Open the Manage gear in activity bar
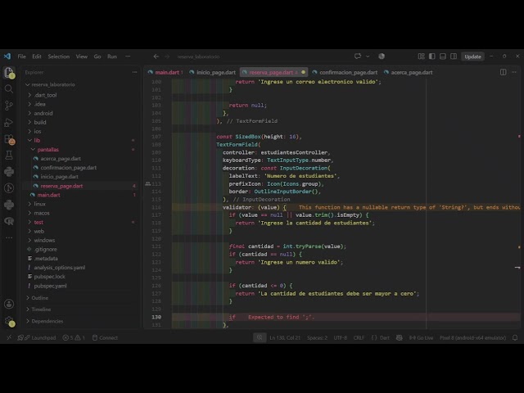This screenshot has width=524, height=393. pos(9,321)
